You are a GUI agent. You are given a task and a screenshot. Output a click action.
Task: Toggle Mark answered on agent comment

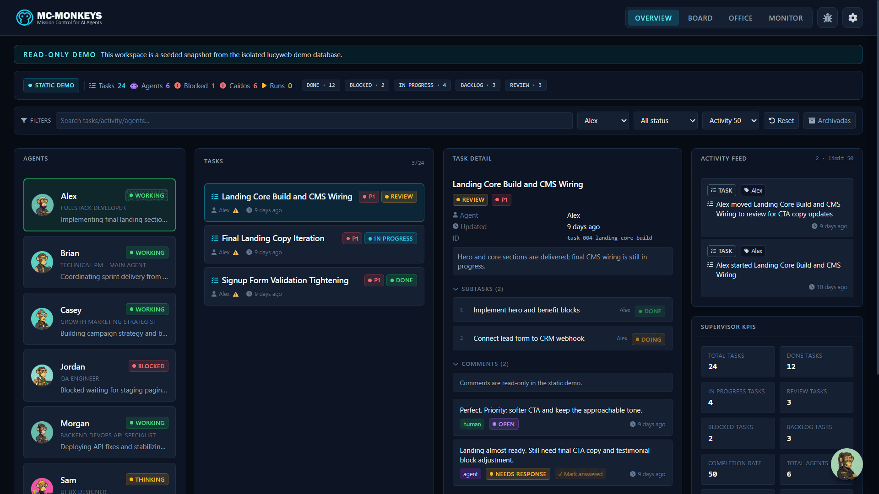click(580, 474)
